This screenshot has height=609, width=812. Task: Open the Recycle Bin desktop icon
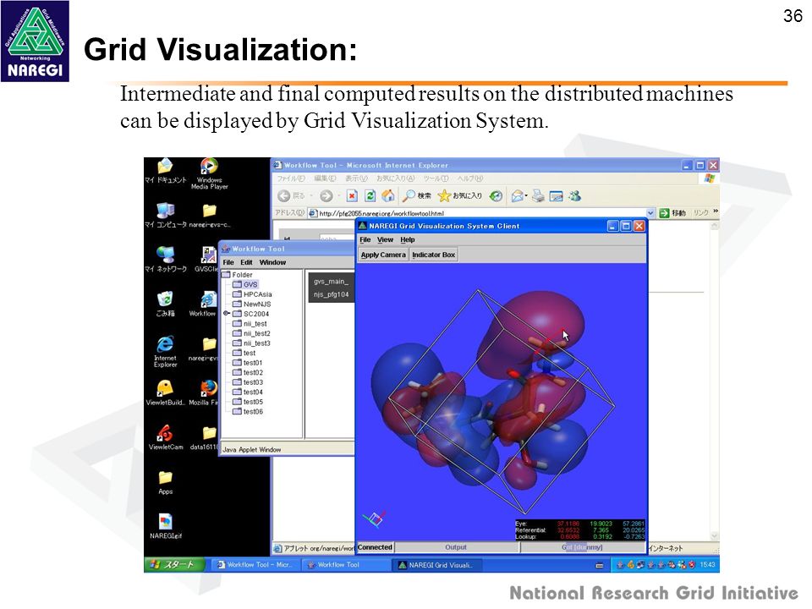coord(165,304)
